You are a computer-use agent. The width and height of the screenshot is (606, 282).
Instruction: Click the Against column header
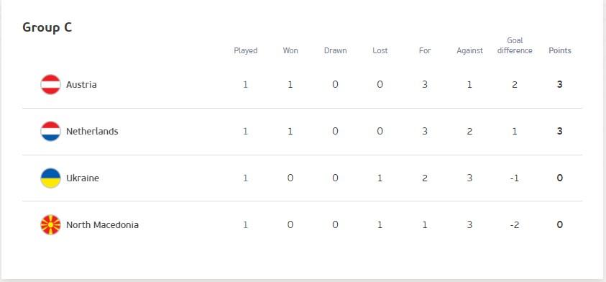tap(469, 50)
